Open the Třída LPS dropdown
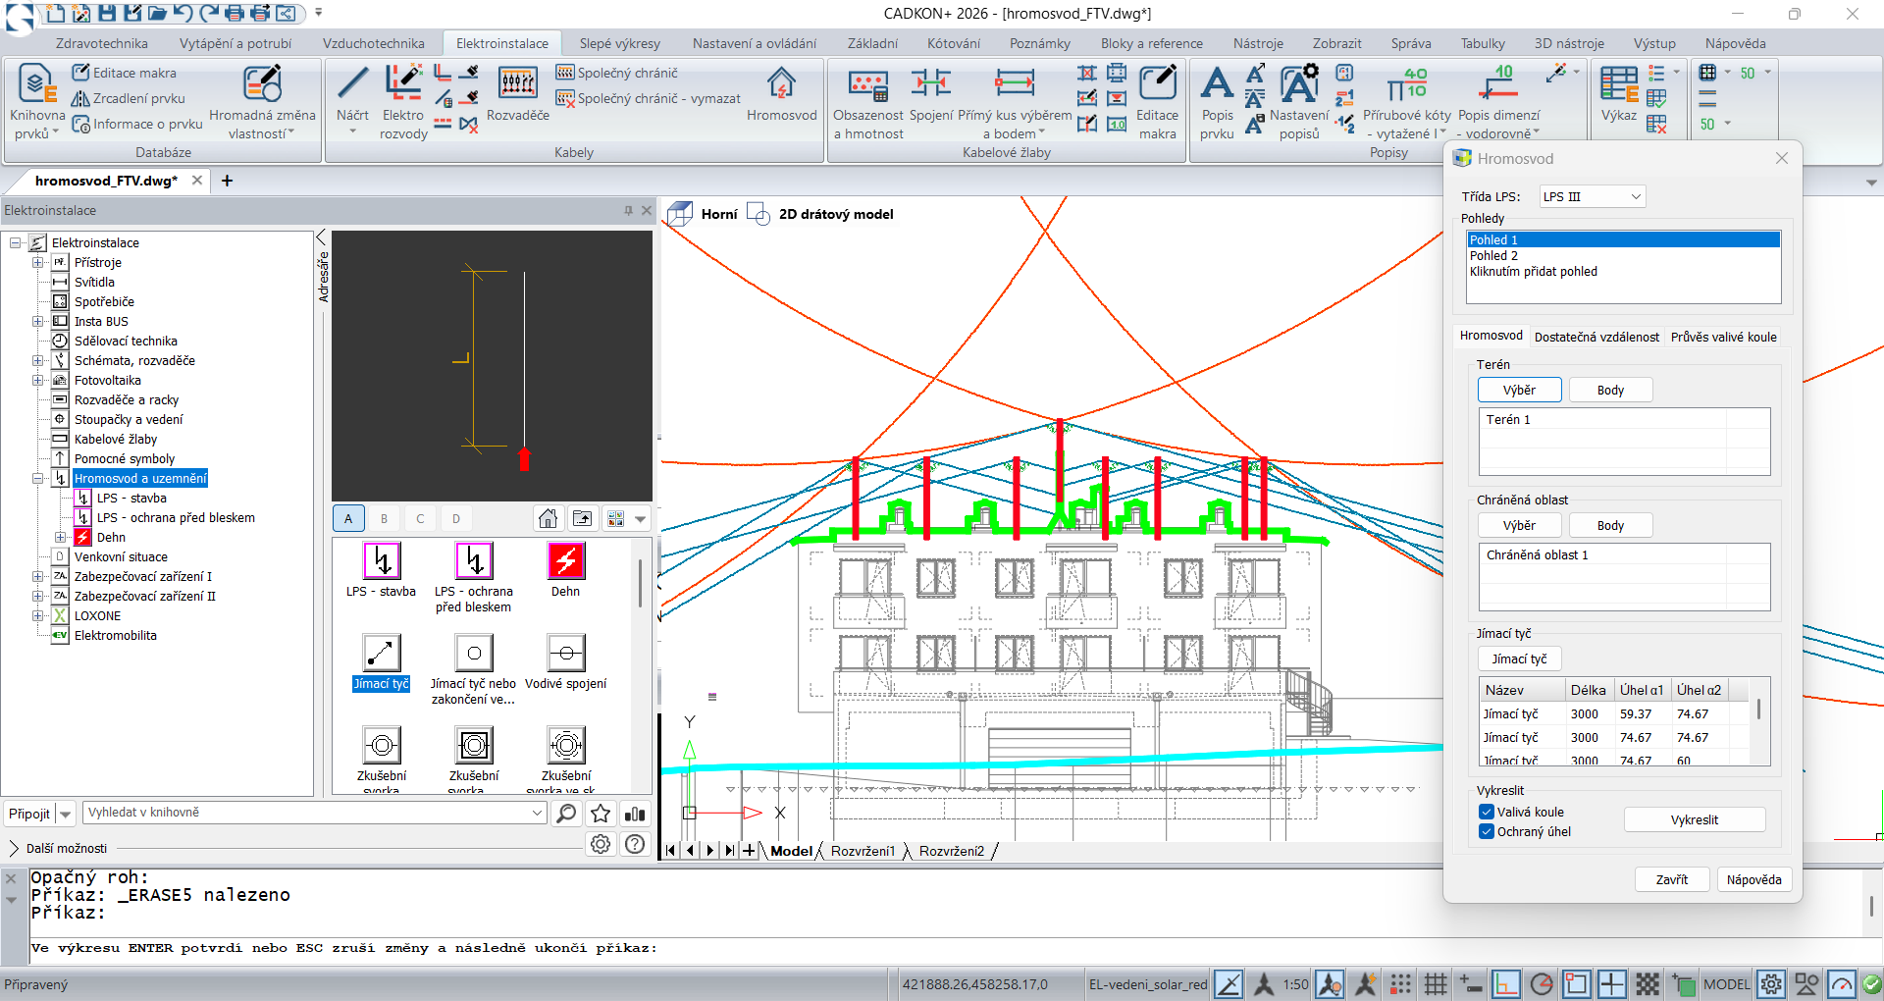 [x=1592, y=196]
